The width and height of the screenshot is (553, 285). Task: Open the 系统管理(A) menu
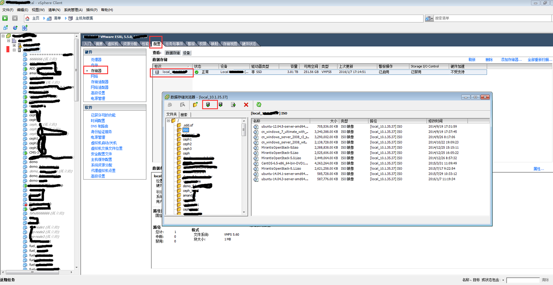point(73,10)
